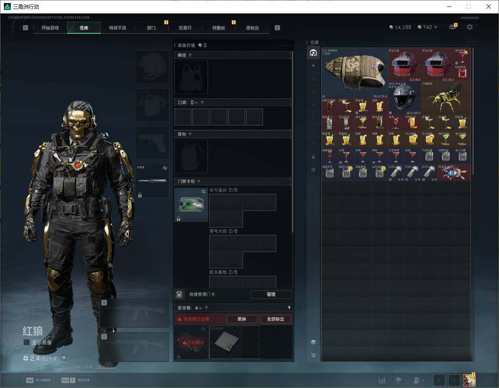Click the underlined link below weight text
This screenshot has width=499, height=388.
point(106,367)
